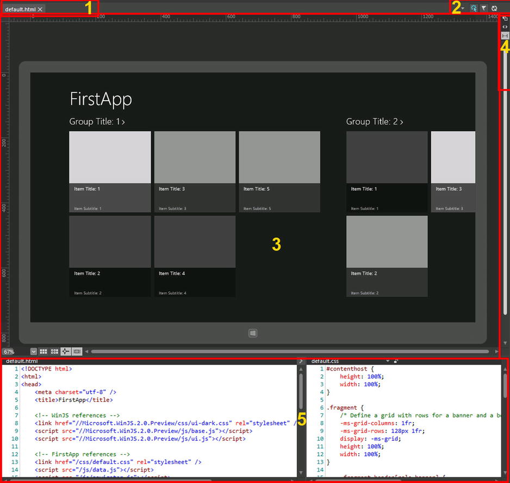The image size is (510, 483).
Task: Select the Item Title: 5 tile
Action: [x=279, y=172]
